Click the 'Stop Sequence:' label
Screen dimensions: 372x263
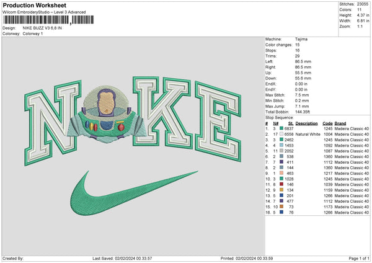pos(280,118)
